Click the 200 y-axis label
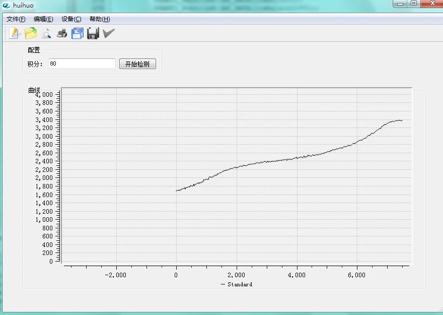This screenshot has height=315, width=443. [47, 253]
